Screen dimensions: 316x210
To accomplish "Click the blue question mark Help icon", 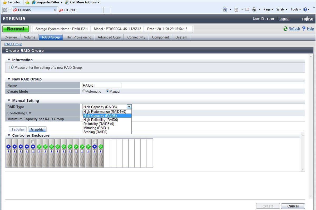I will tap(304, 29).
